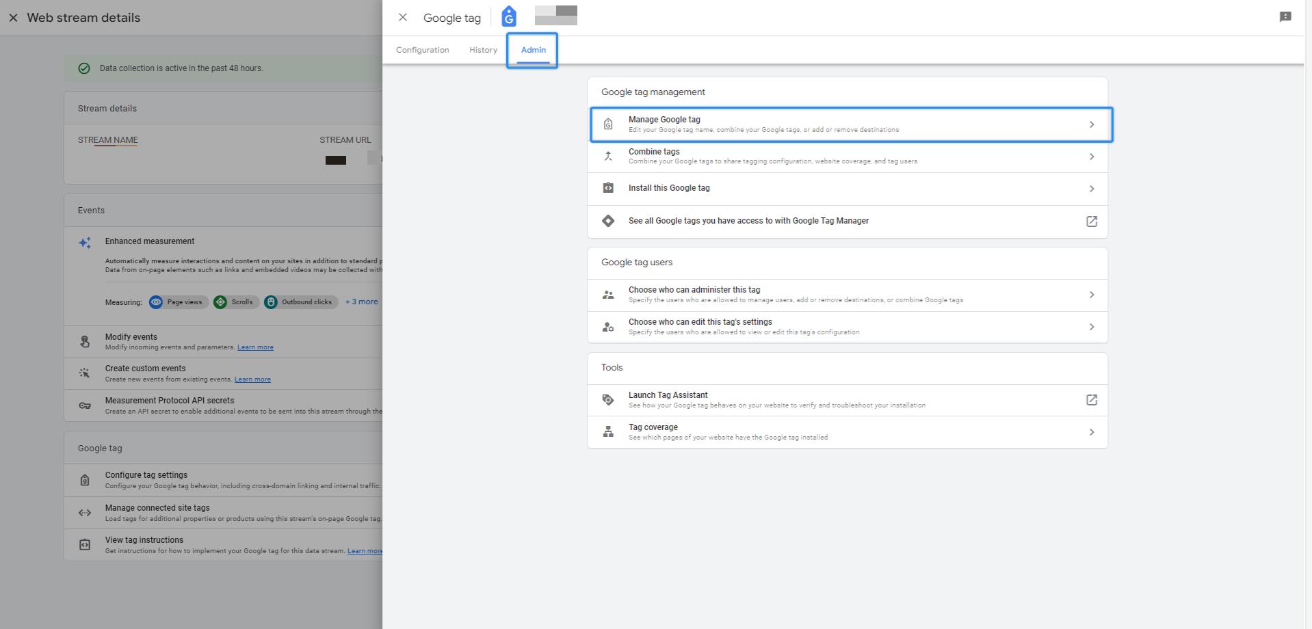This screenshot has height=629, width=1312.
Task: Open Learn more link under Modify events
Action: click(255, 347)
